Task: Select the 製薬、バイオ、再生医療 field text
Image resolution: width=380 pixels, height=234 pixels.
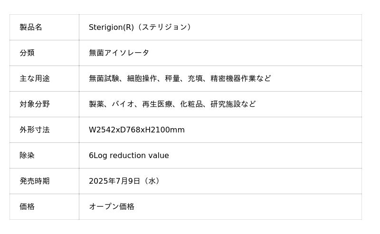Action: pos(131,104)
